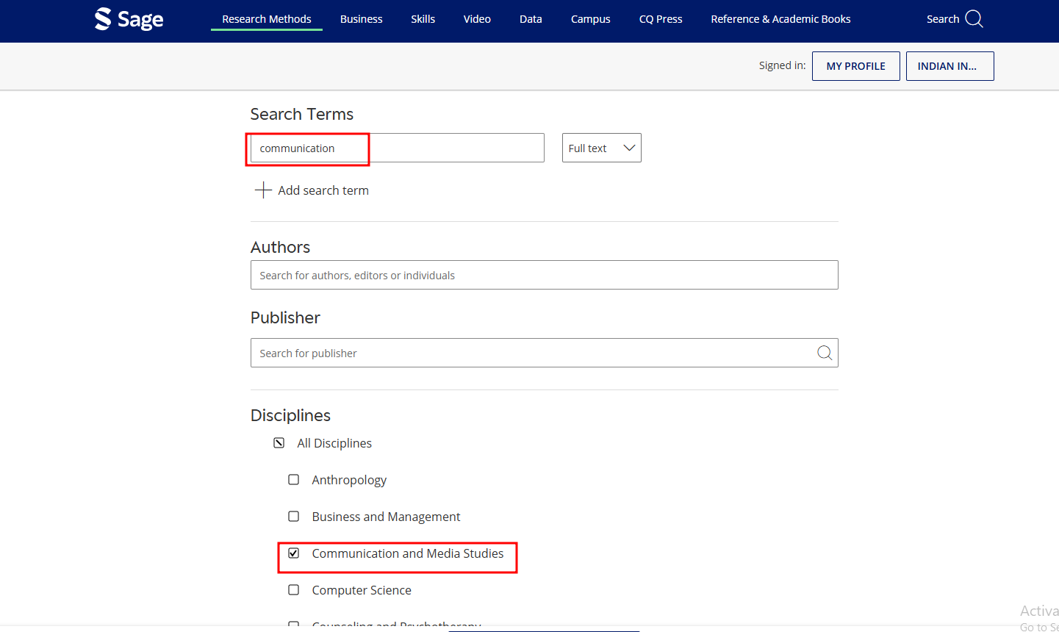This screenshot has height=632, width=1059.
Task: Open CQ Press from the navbar
Action: point(661,19)
